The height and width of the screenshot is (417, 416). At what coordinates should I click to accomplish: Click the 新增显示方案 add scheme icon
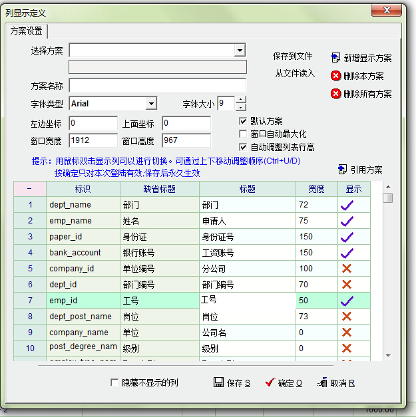pyautogui.click(x=336, y=58)
